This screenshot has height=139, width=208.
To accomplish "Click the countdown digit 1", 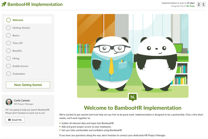I will [204, 4].
